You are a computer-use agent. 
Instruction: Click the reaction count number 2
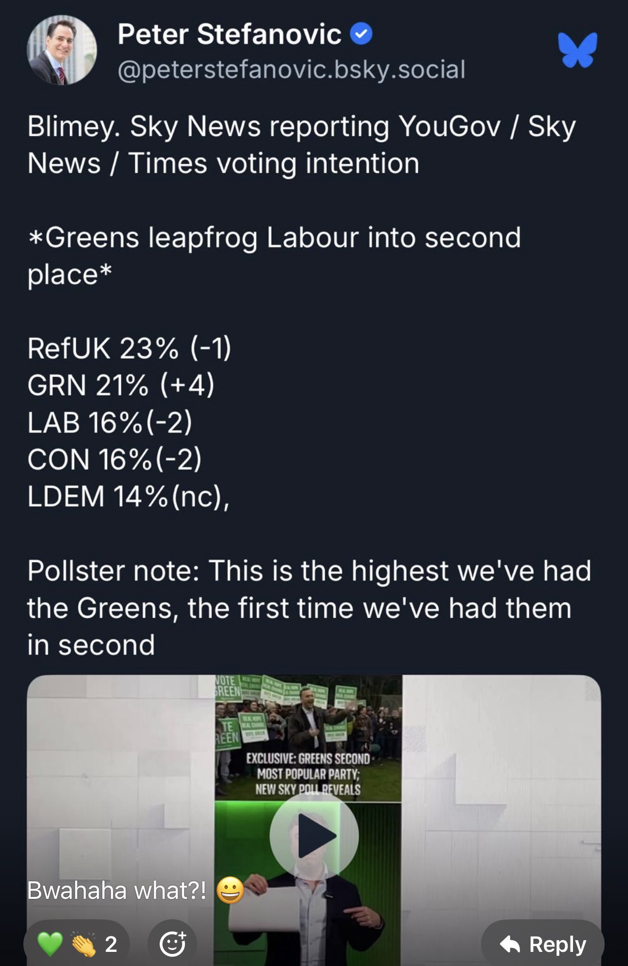click(x=111, y=944)
